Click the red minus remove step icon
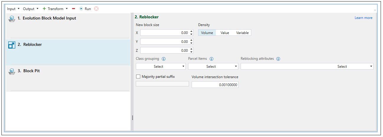The width and height of the screenshot is (383, 137). click(x=74, y=9)
